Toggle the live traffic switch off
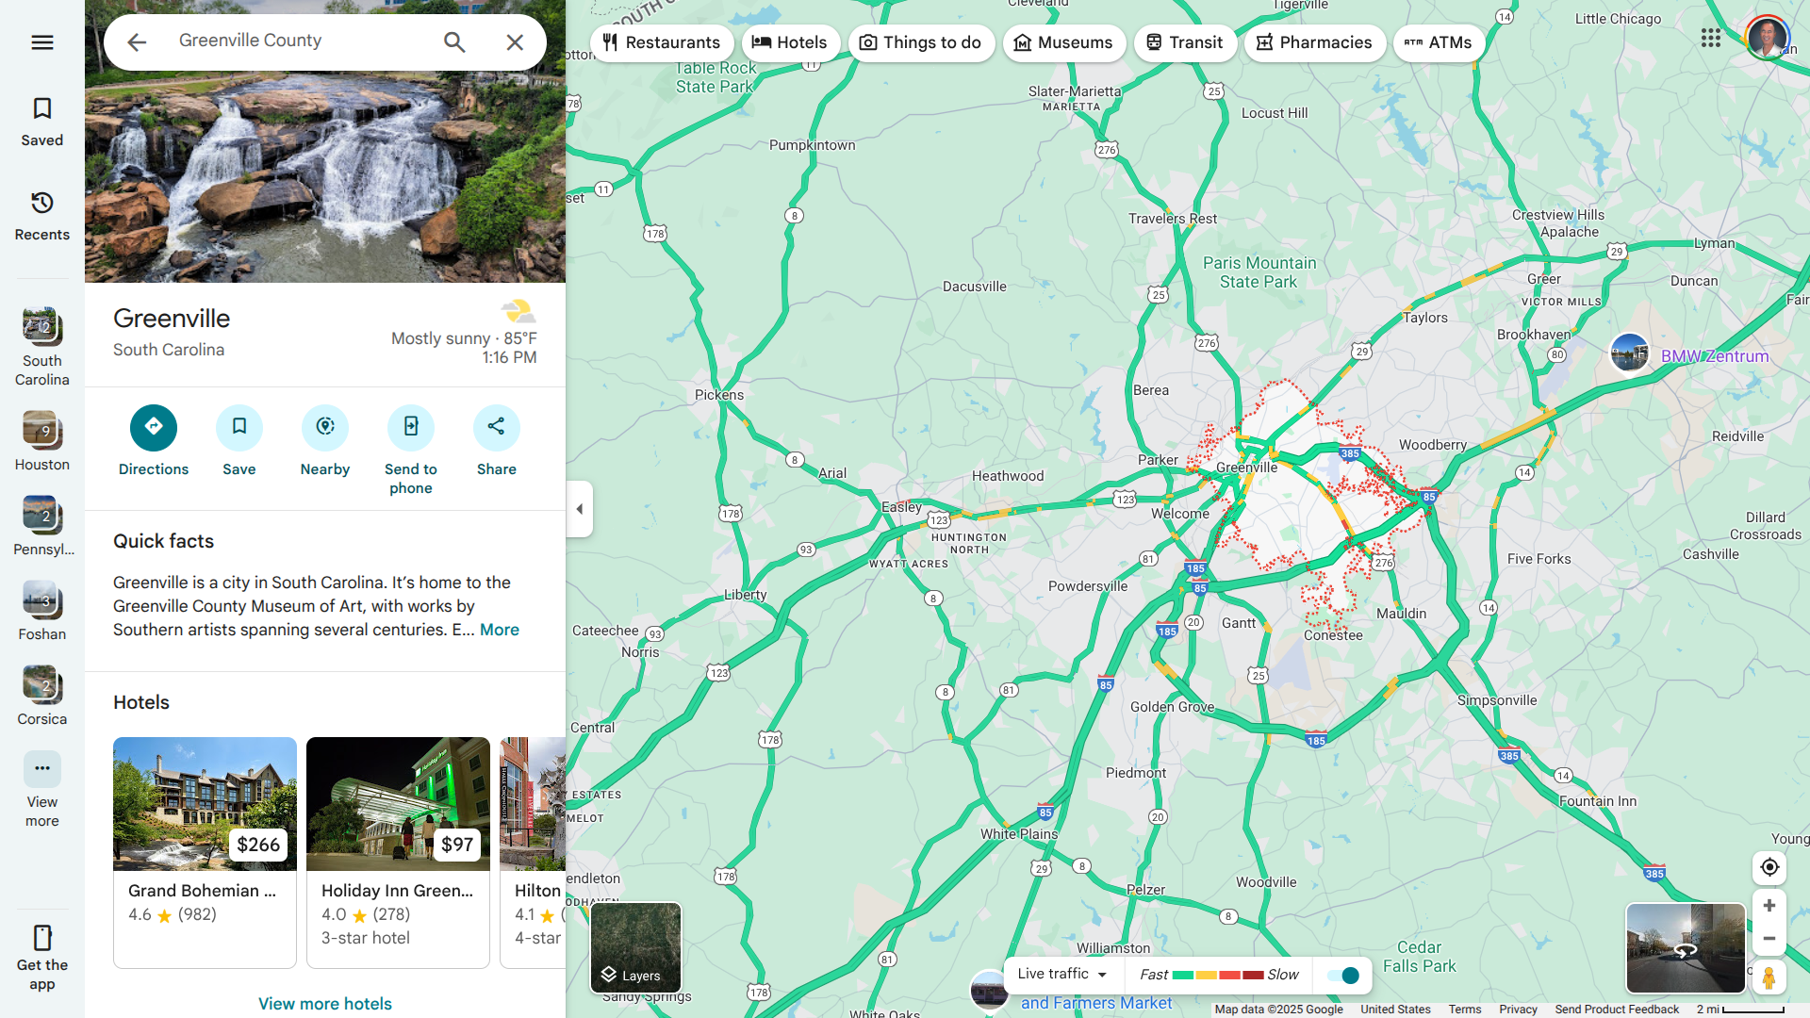1810x1018 pixels. pos(1343,976)
